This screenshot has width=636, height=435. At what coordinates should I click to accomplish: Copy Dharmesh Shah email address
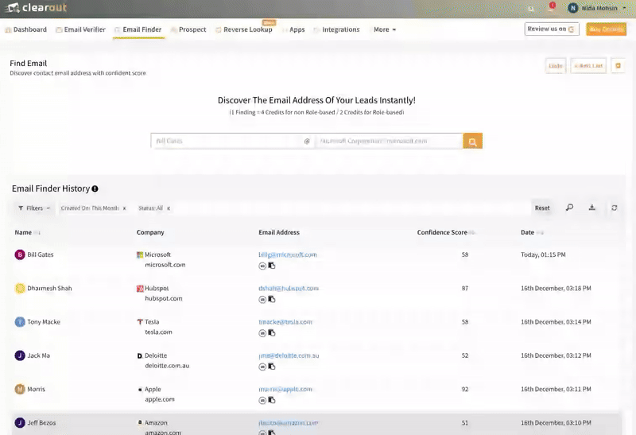click(272, 300)
